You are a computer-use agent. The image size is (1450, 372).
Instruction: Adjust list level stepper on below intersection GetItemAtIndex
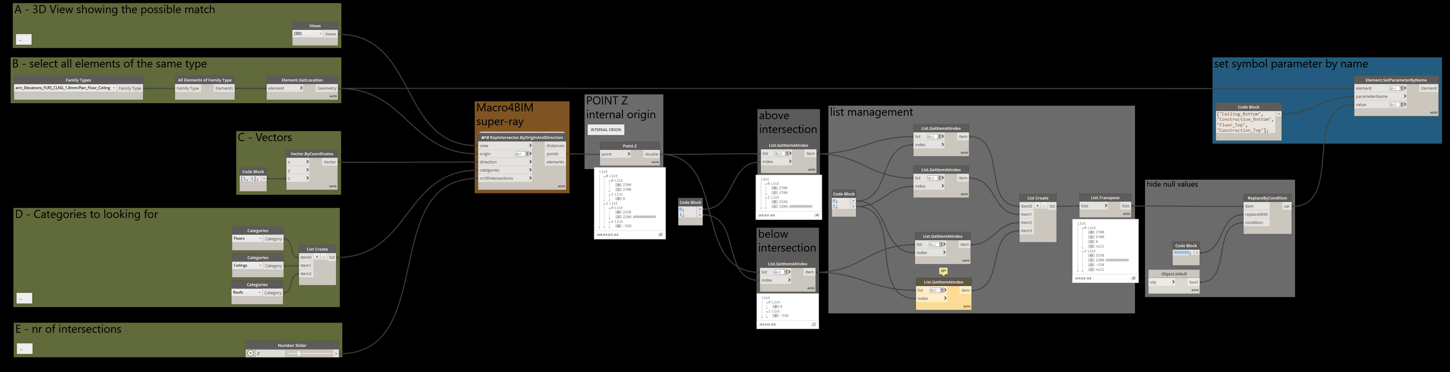[x=787, y=272]
